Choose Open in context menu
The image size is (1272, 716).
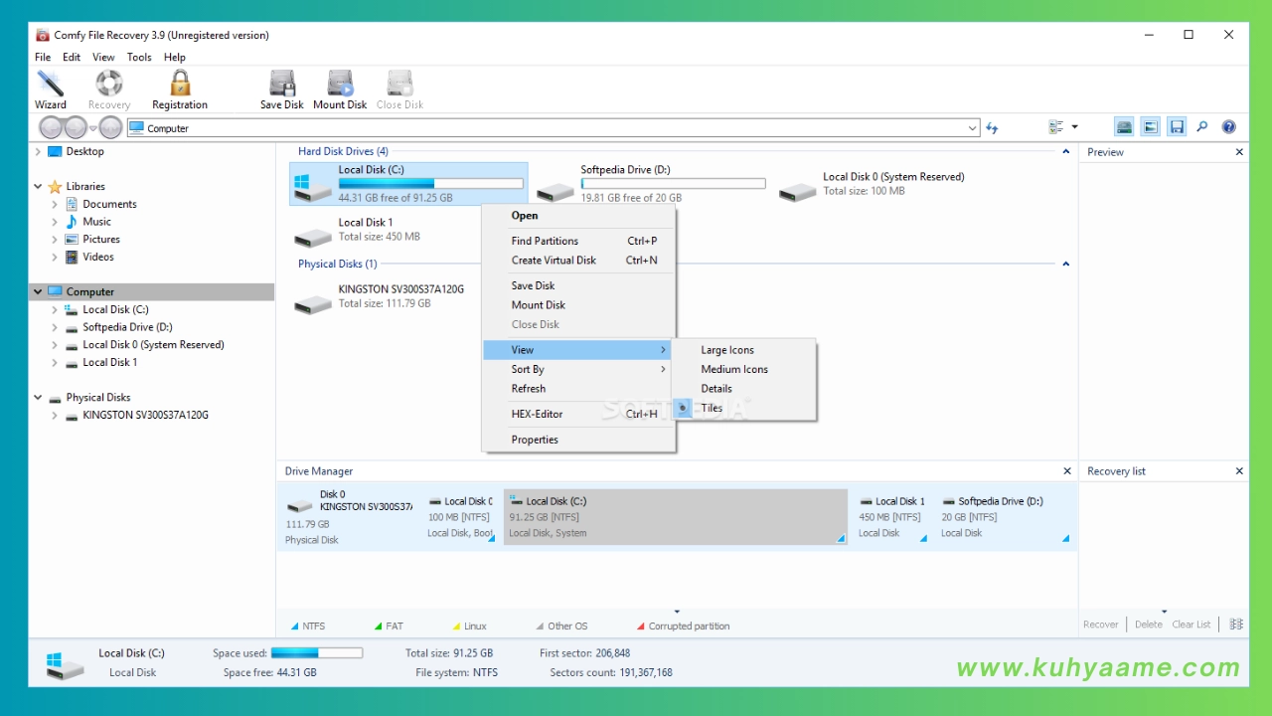(x=578, y=216)
